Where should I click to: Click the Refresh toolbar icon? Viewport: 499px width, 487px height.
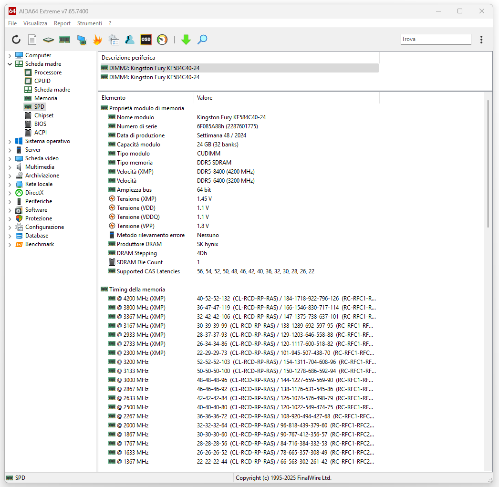pyautogui.click(x=16, y=40)
